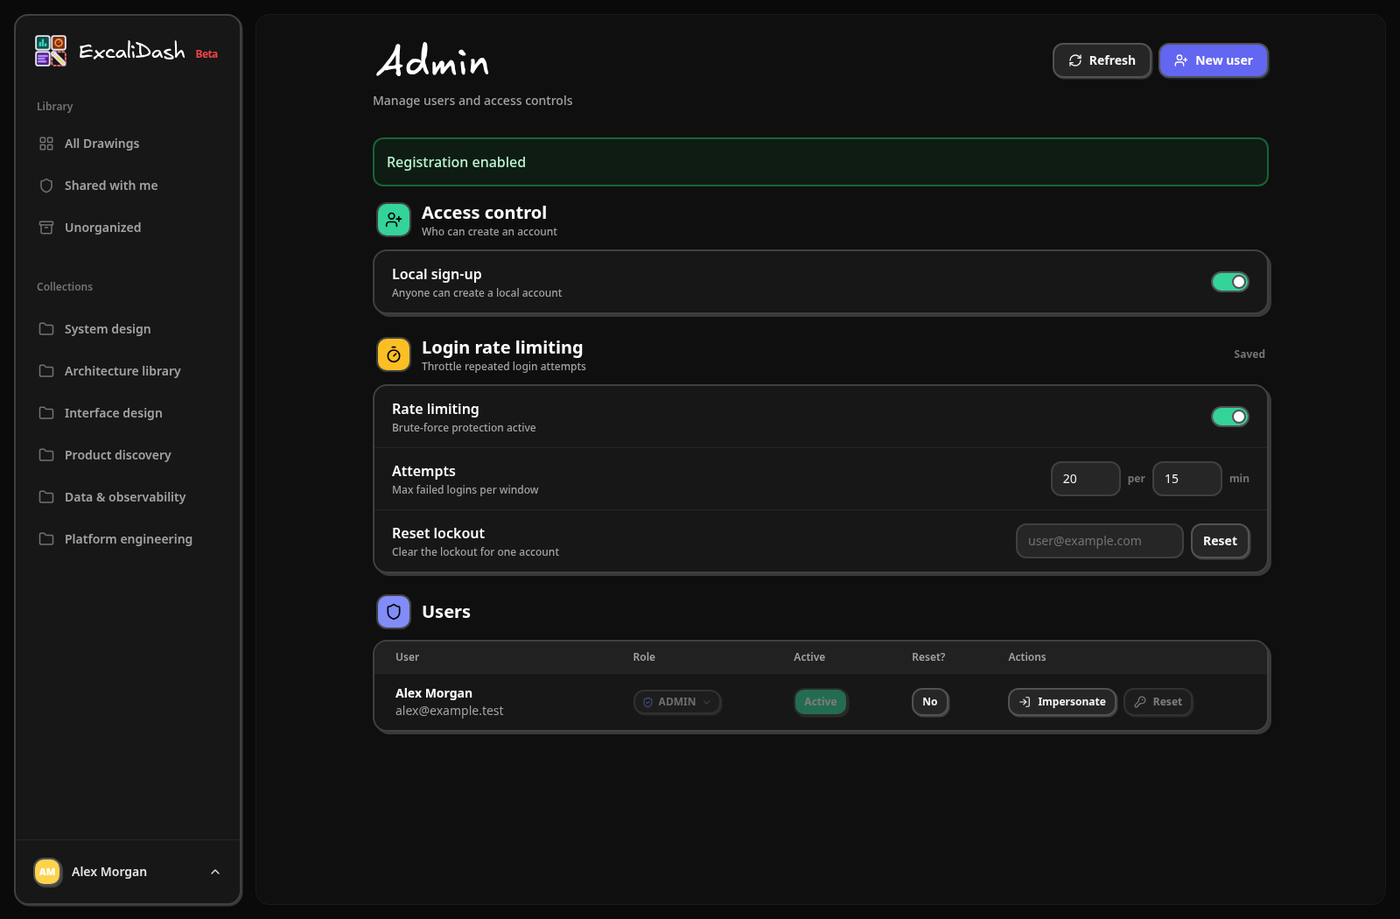The width and height of the screenshot is (1400, 919).
Task: Click the Architecture library folder icon
Action: (46, 371)
